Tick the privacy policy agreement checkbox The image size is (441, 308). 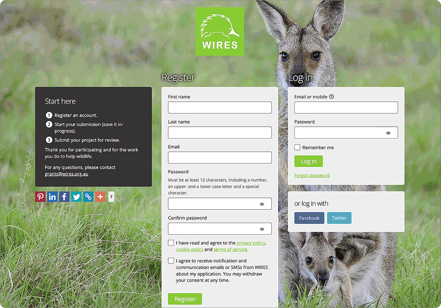pos(171,242)
